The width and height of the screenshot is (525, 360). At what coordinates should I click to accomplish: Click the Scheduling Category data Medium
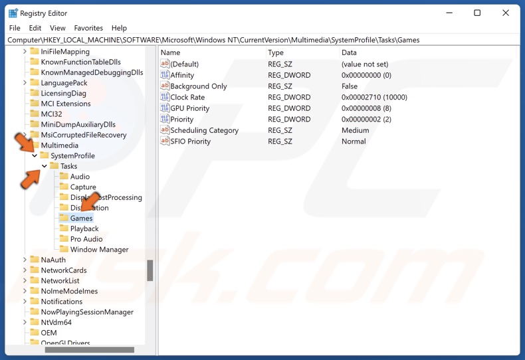(x=356, y=130)
